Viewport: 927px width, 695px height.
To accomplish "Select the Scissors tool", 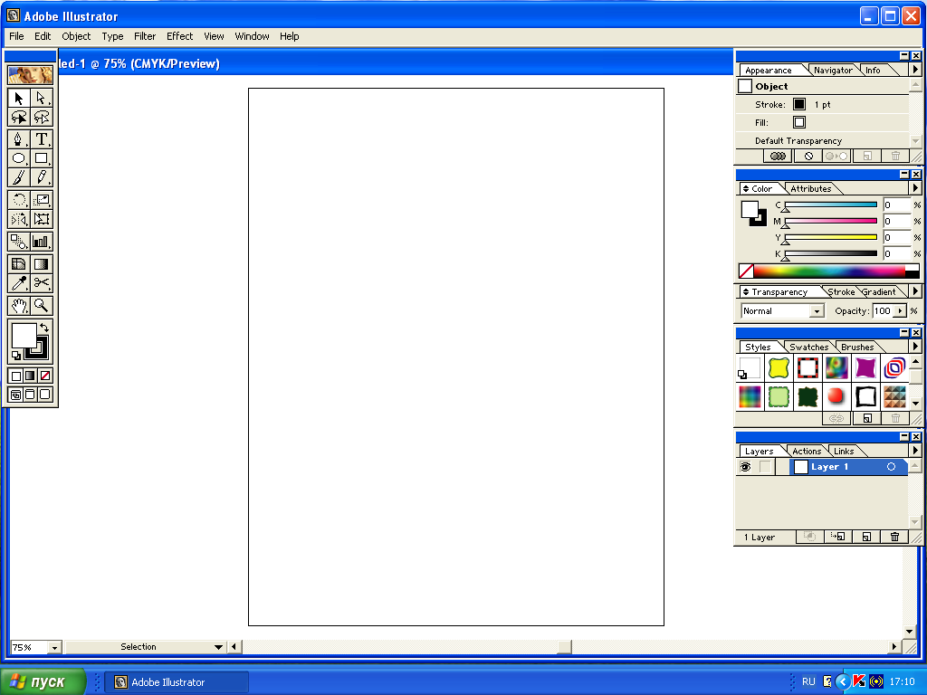I will click(x=42, y=283).
